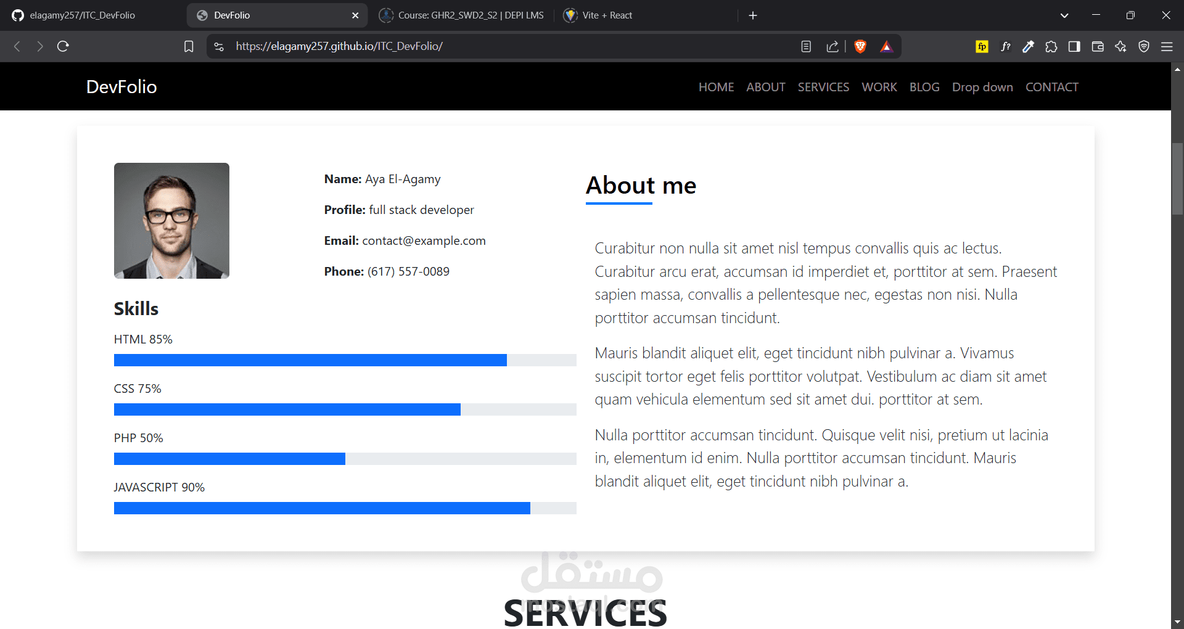Switch to the Vite + React tab
The width and height of the screenshot is (1184, 629).
pos(646,15)
